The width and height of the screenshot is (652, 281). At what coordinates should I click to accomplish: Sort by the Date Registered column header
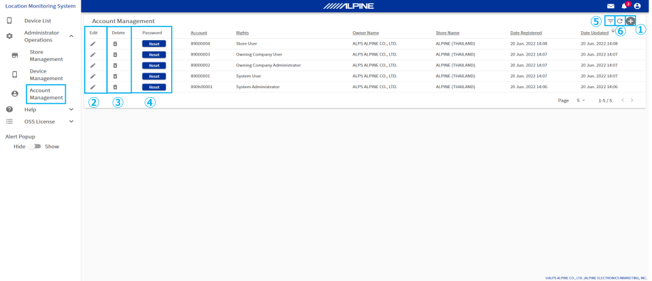(x=526, y=33)
